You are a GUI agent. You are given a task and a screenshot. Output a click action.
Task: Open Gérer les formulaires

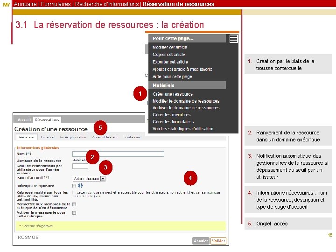[x=173, y=122]
